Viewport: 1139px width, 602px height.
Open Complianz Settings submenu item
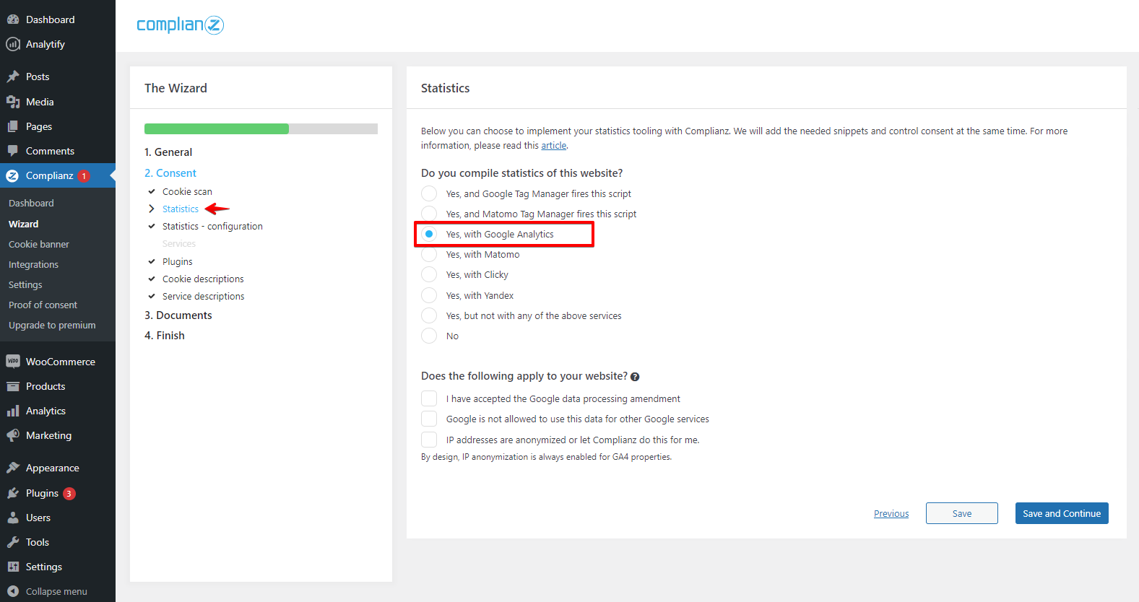pos(25,285)
